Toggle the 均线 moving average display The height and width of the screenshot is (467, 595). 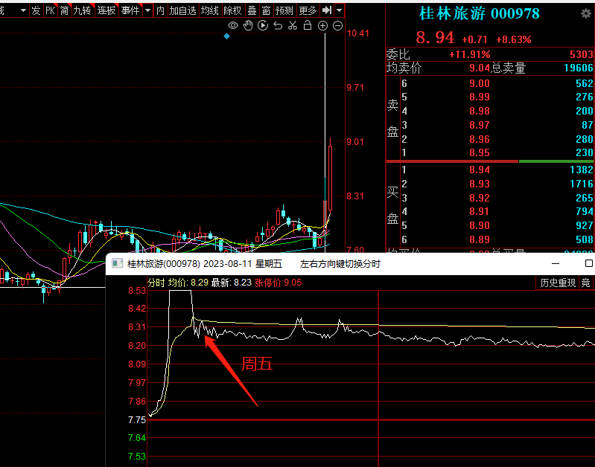point(210,10)
